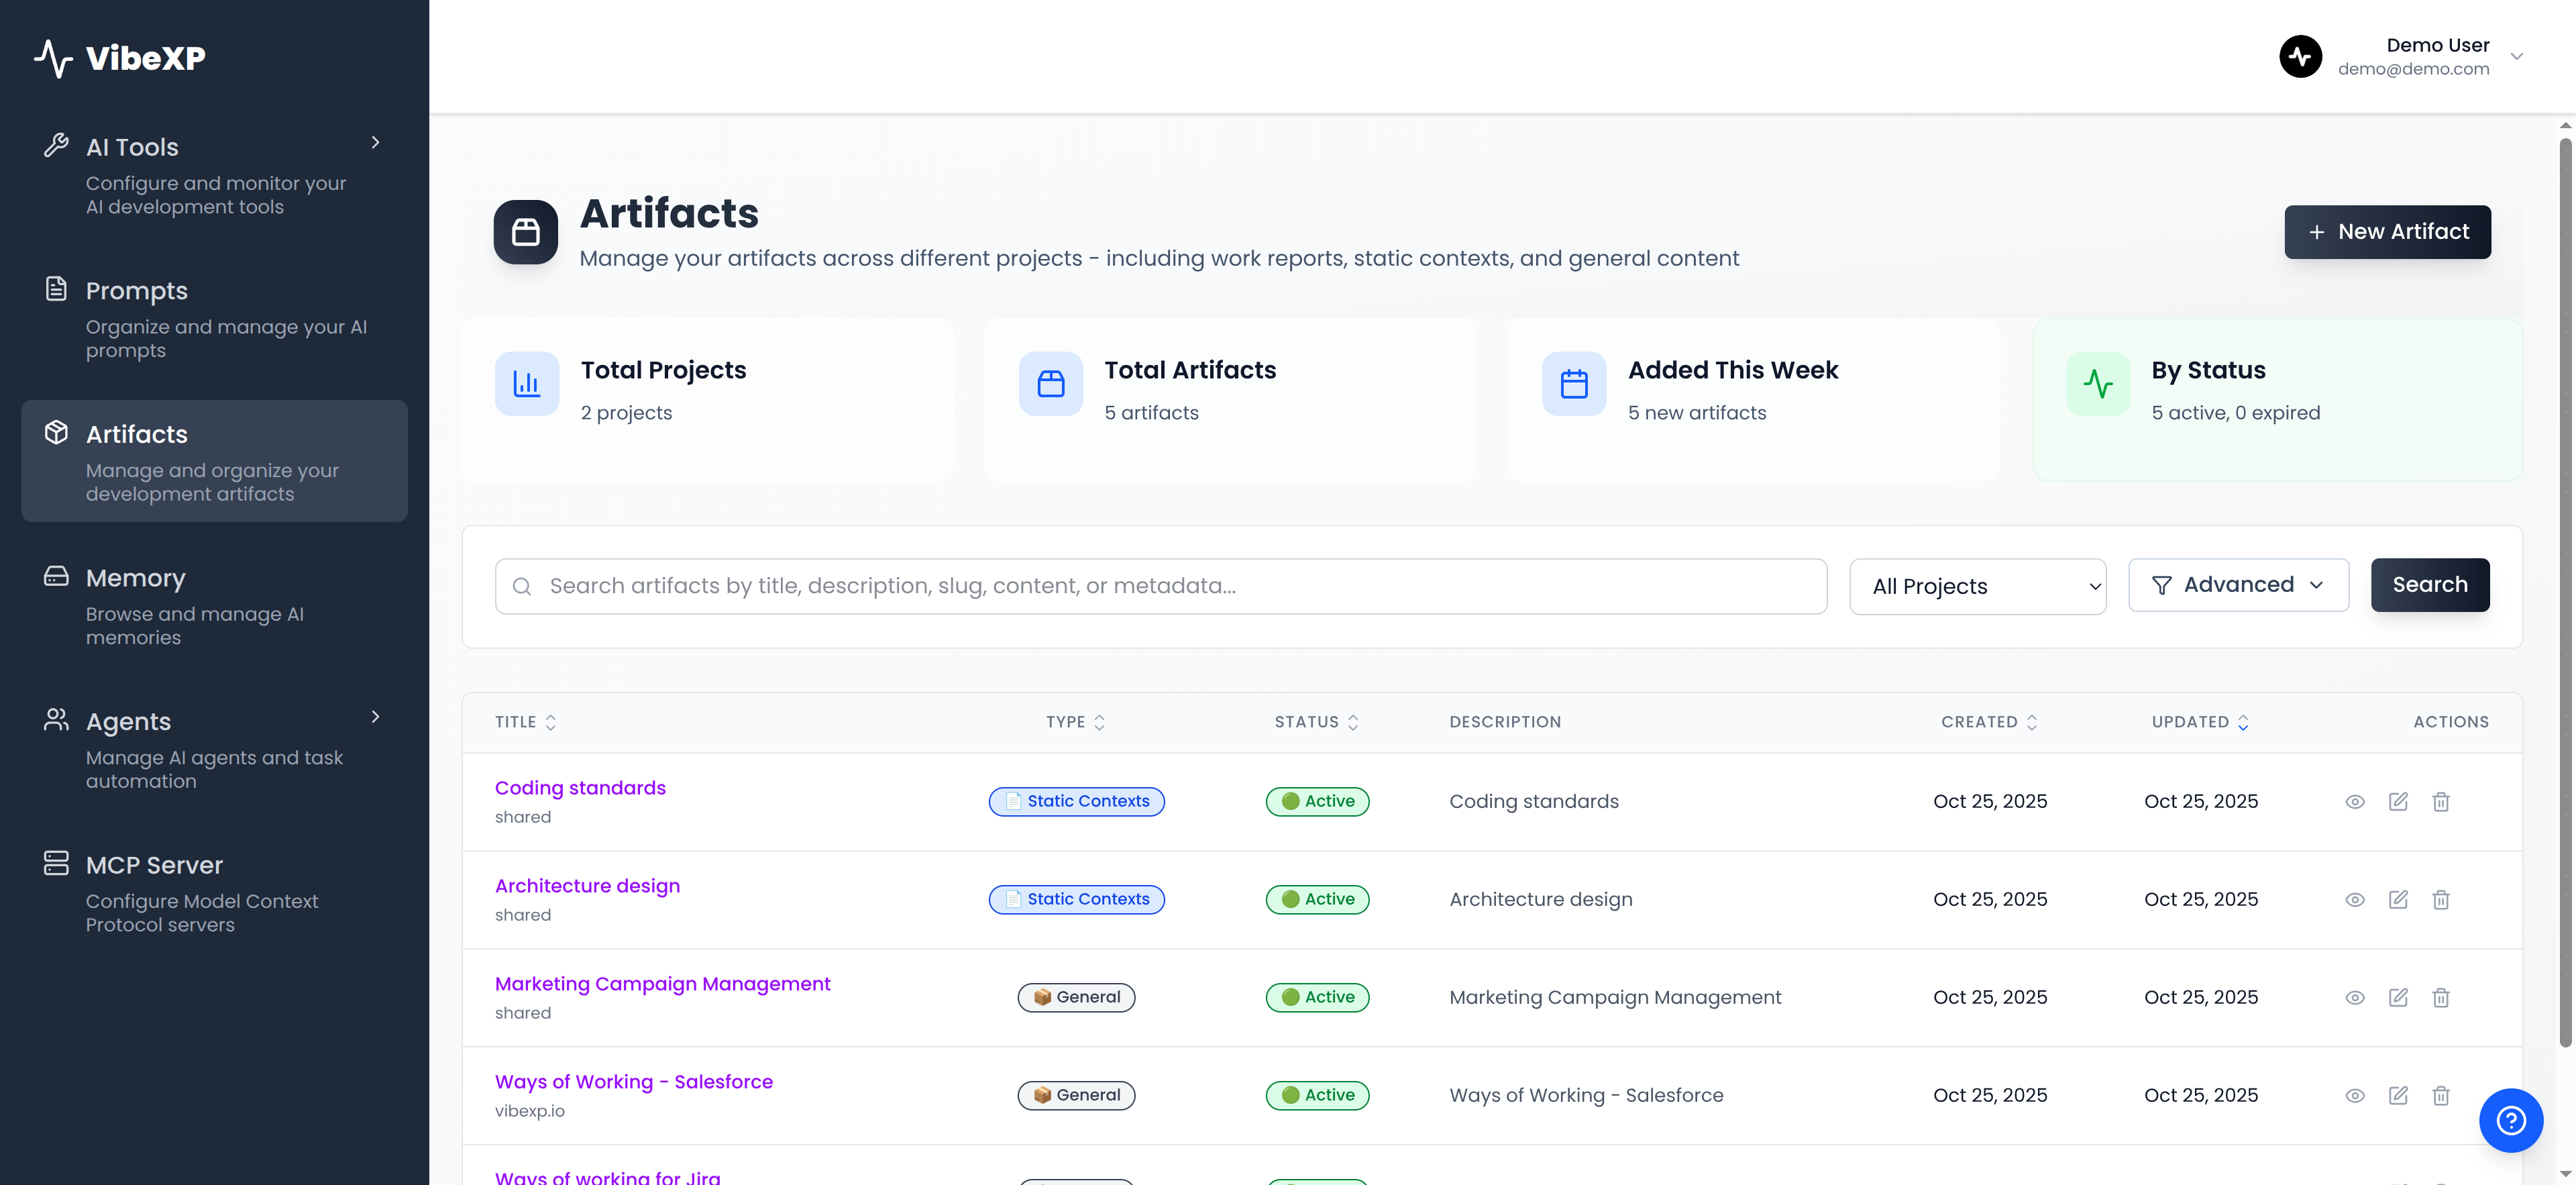The width and height of the screenshot is (2576, 1185).
Task: Sort table by Type column
Action: [x=1076, y=722]
